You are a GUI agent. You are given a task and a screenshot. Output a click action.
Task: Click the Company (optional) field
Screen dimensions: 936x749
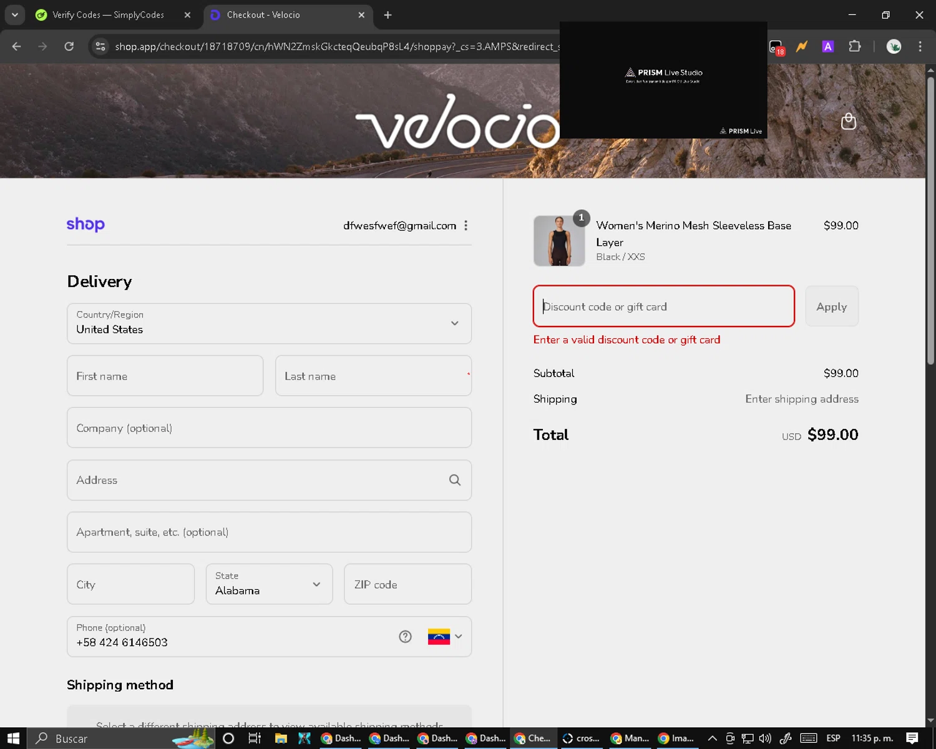pyautogui.click(x=269, y=428)
